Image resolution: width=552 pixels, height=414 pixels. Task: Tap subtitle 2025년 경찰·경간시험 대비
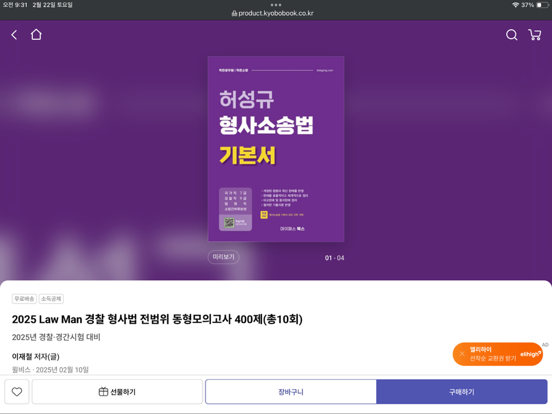pos(56,337)
